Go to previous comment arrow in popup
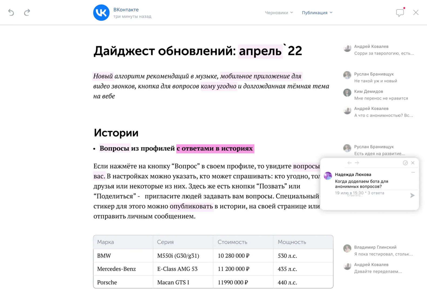427x291 pixels. 350,163
